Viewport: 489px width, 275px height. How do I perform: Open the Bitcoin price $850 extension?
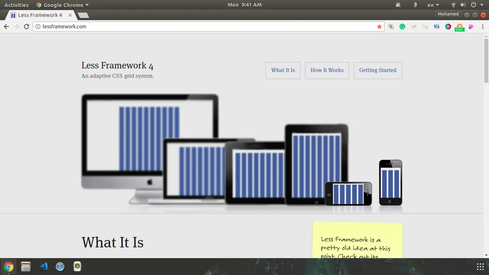coord(460,27)
